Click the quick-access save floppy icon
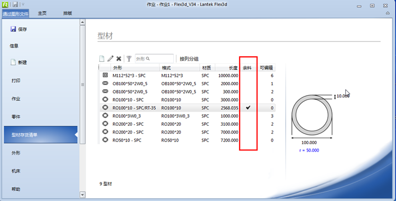 15,4
